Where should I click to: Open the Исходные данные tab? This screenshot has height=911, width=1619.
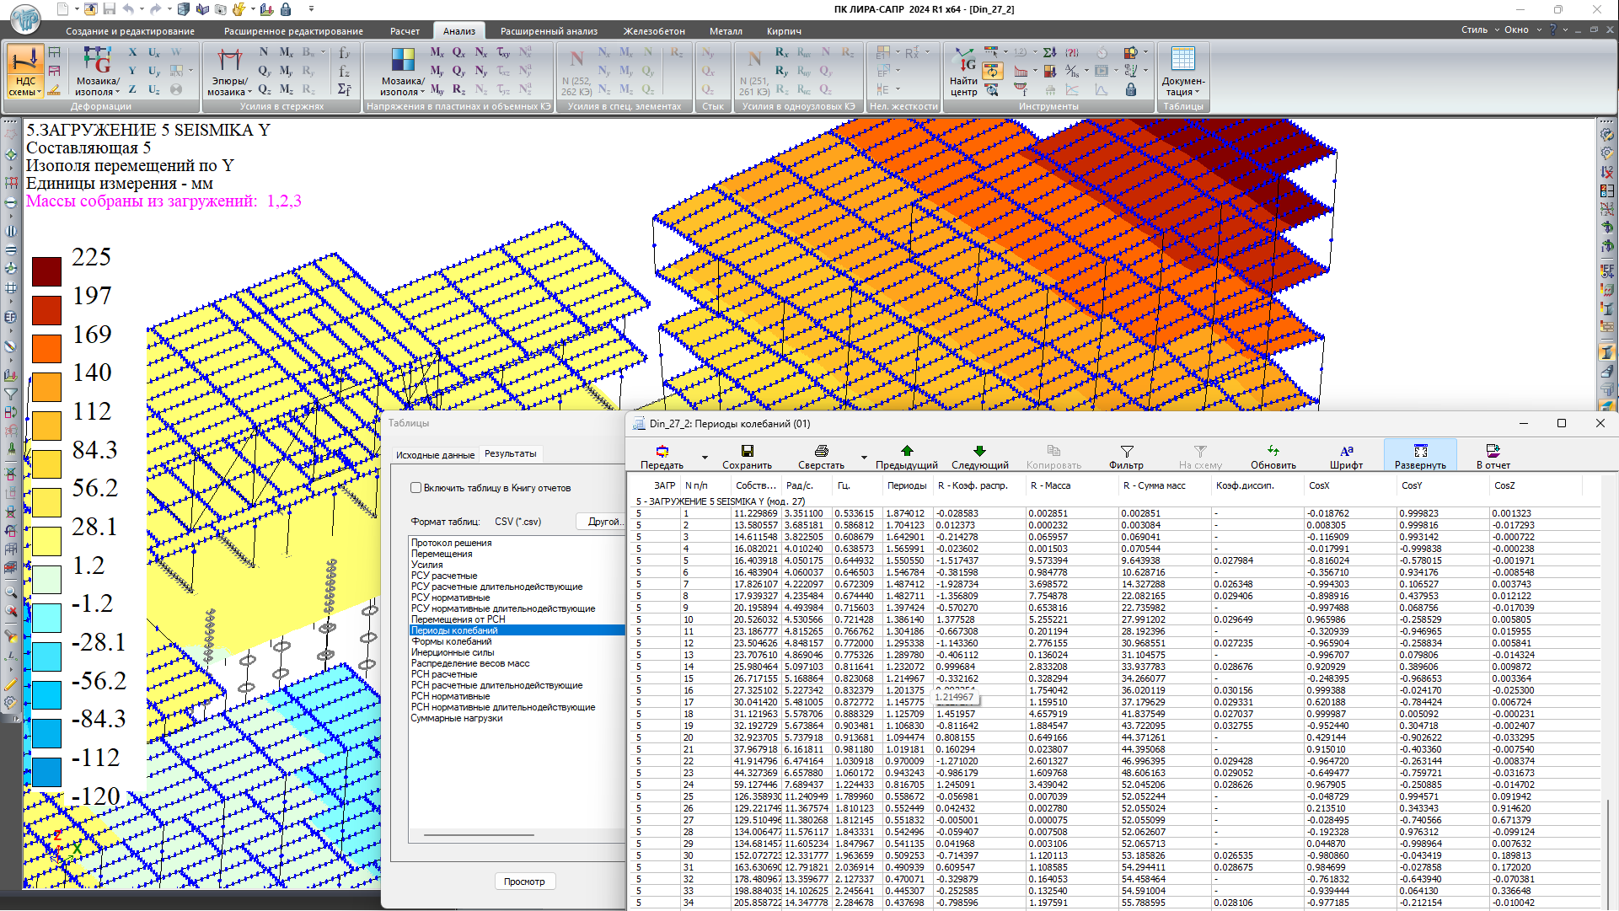tap(435, 455)
